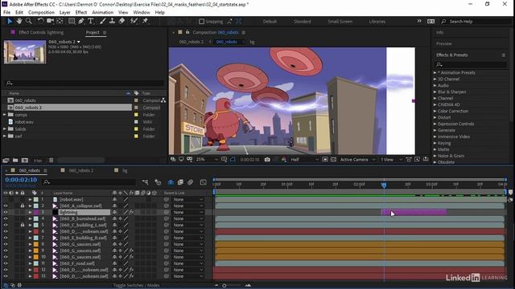Switch to 060_robots 2 timeline tab
The height and width of the screenshot is (289, 515).
pos(80,170)
